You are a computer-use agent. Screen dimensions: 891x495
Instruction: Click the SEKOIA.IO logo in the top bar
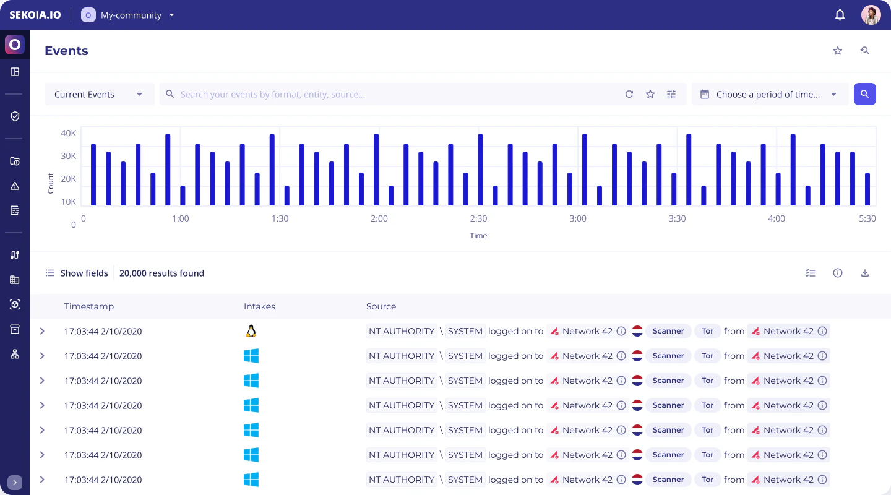(35, 14)
